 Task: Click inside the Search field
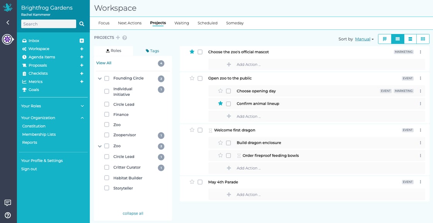[x=48, y=24]
